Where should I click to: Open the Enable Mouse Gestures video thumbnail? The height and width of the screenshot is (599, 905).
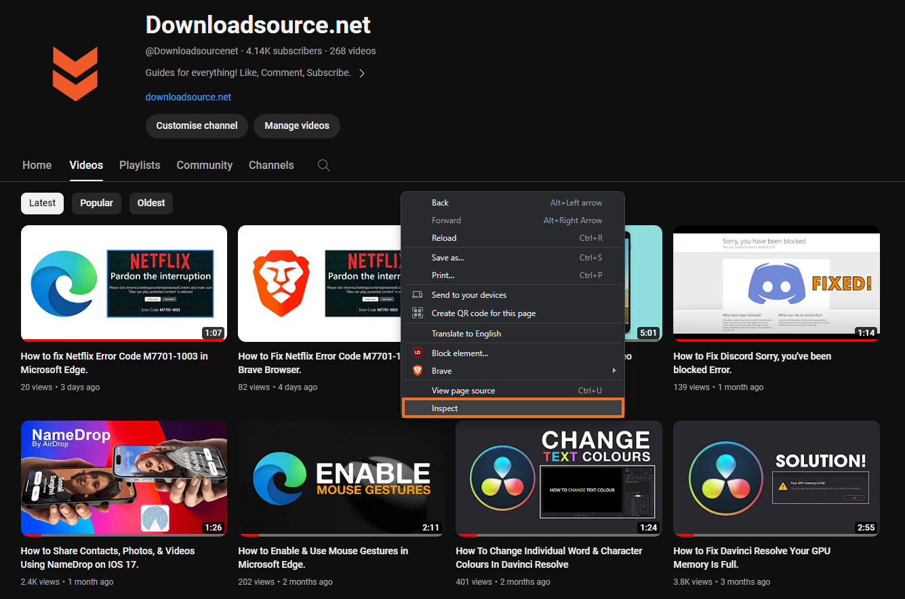point(342,478)
